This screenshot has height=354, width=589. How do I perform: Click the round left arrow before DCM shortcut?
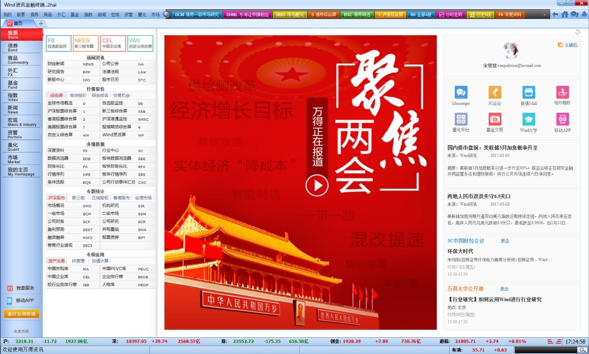coord(166,14)
